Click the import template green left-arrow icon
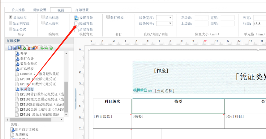266x139 pixels. [41, 48]
